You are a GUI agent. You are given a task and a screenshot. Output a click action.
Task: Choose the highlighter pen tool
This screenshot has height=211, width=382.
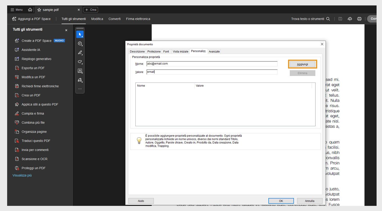[80, 53]
